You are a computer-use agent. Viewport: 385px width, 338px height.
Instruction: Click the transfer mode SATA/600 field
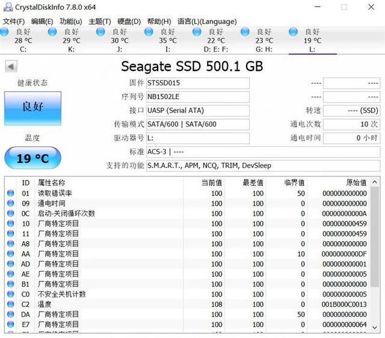[198, 124]
